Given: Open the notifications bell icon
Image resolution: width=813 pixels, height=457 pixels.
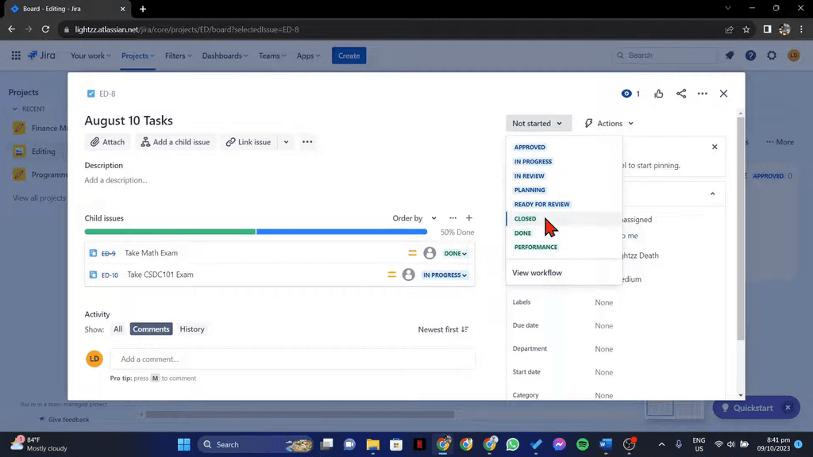Looking at the screenshot, I should tap(730, 56).
